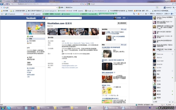The height and width of the screenshot is (110, 176).
Task: Open the epaertyl account menu in Google Toolbar
Action: coord(168,7)
